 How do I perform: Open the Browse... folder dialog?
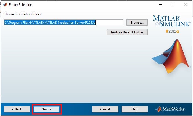pyautogui.click(x=137, y=23)
